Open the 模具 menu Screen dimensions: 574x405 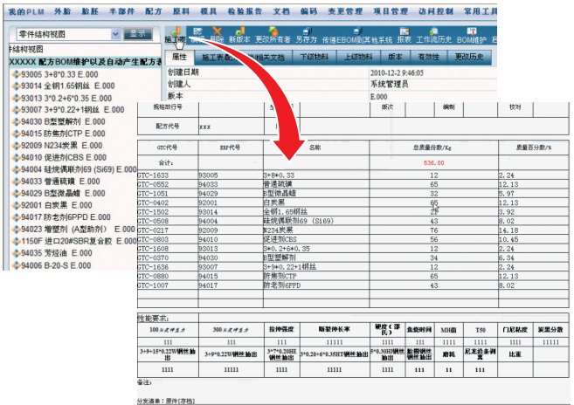[x=209, y=11]
